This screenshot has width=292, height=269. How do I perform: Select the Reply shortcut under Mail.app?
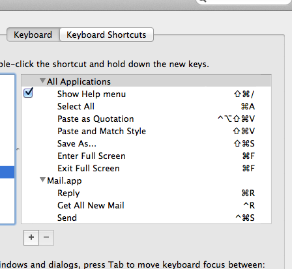[x=146, y=193]
